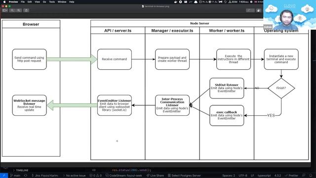Click the 'exec callback' box

coord(227,115)
